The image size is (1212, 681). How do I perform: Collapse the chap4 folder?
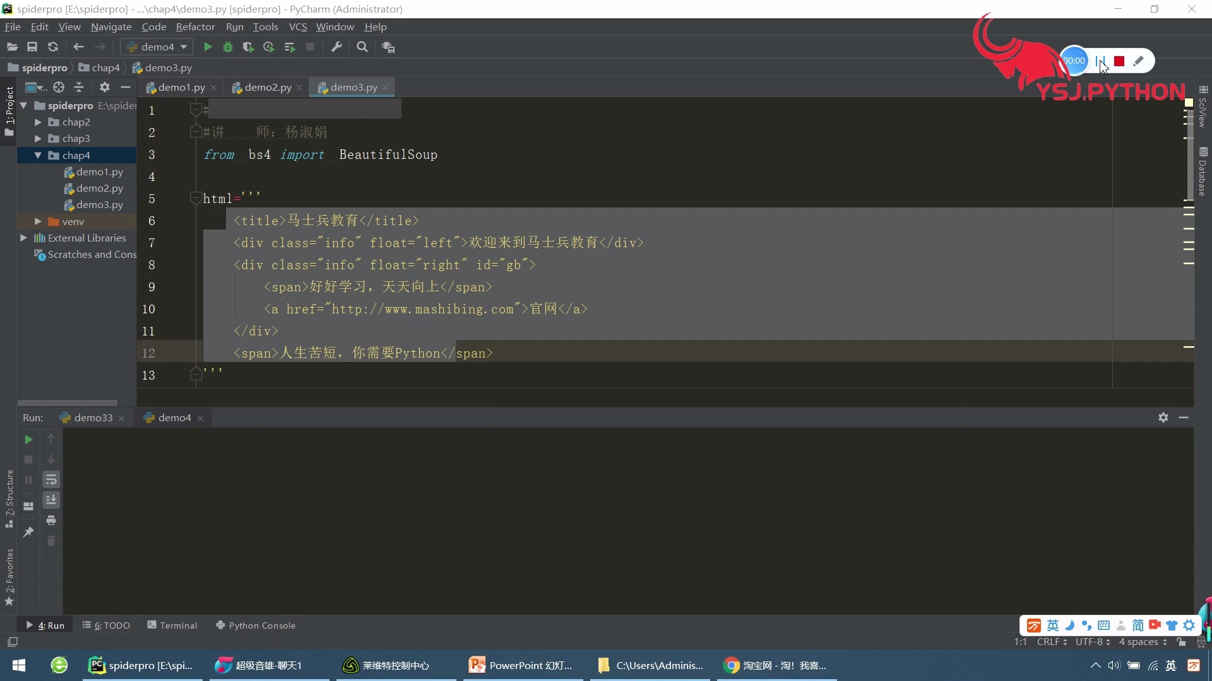[38, 155]
